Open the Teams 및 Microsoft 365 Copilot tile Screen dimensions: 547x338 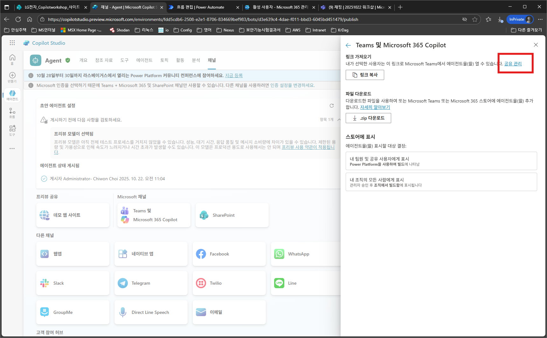[x=154, y=215]
